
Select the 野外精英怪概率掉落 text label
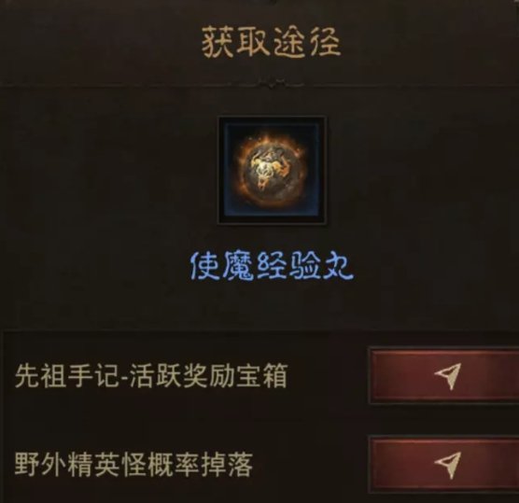pyautogui.click(x=133, y=465)
